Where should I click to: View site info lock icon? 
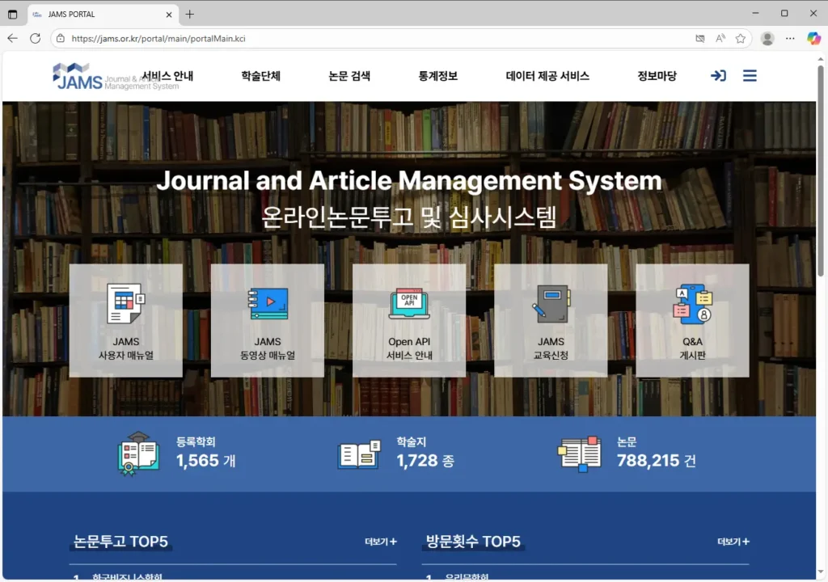click(61, 39)
